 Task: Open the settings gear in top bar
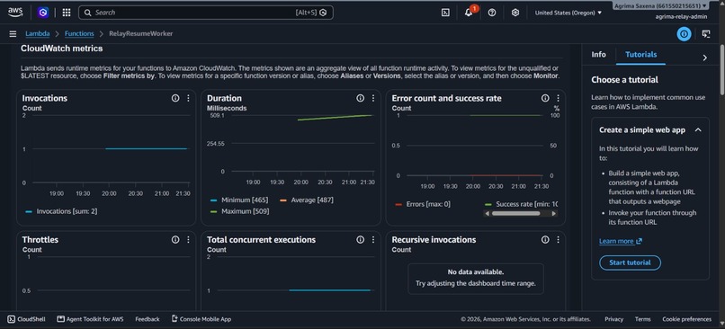coord(515,13)
